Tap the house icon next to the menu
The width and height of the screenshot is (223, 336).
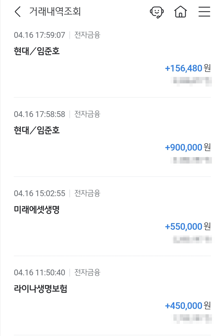181,12
